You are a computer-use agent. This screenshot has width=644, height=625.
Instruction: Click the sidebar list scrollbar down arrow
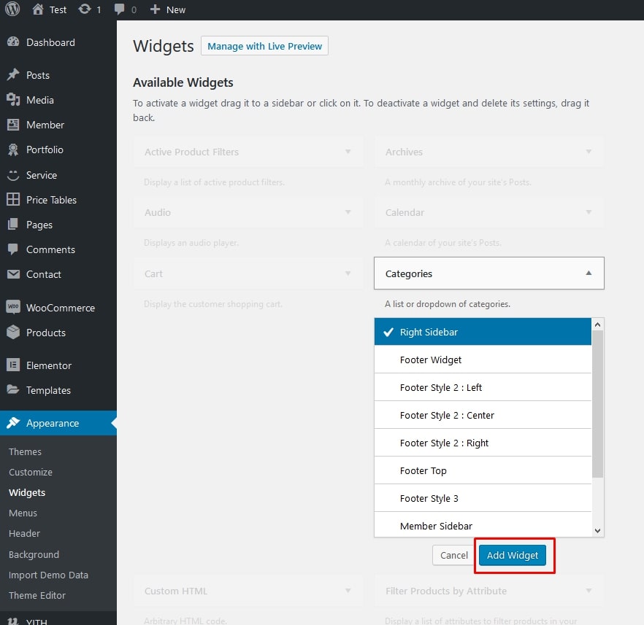click(x=597, y=531)
